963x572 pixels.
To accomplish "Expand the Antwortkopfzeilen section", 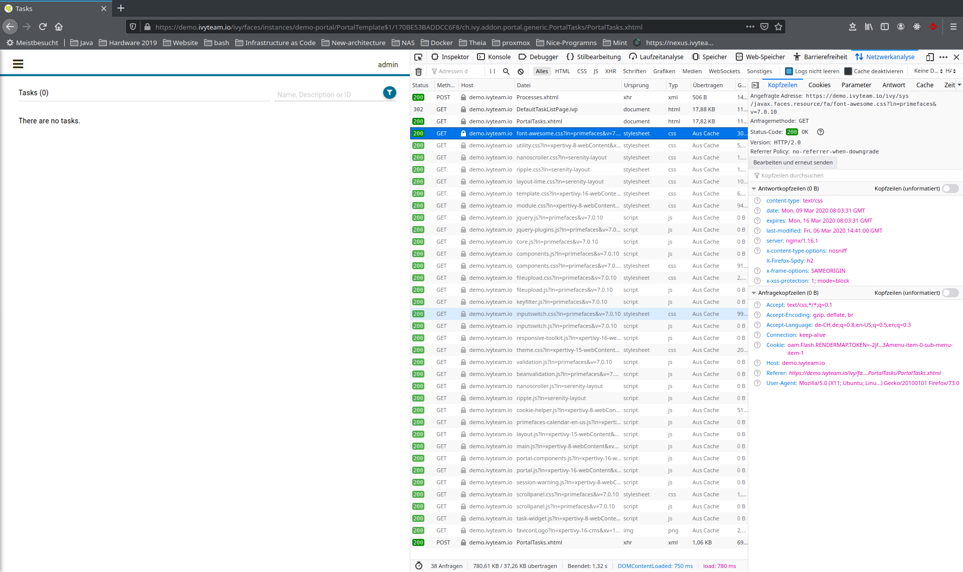I will (x=756, y=188).
